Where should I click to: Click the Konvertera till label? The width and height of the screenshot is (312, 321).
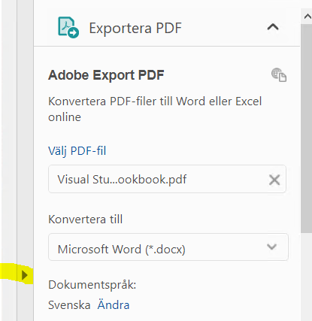[85, 220]
